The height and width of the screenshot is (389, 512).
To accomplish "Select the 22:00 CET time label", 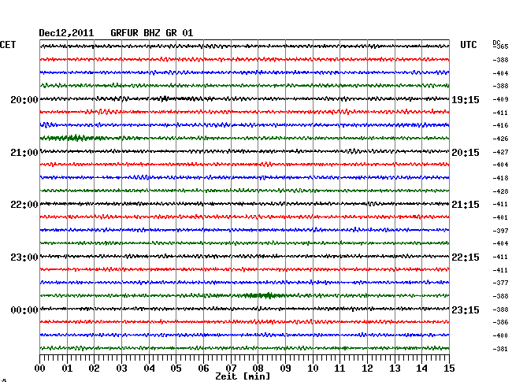I will pyautogui.click(x=24, y=205).
